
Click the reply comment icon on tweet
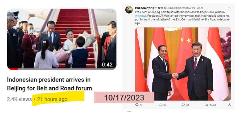click(x=137, y=105)
